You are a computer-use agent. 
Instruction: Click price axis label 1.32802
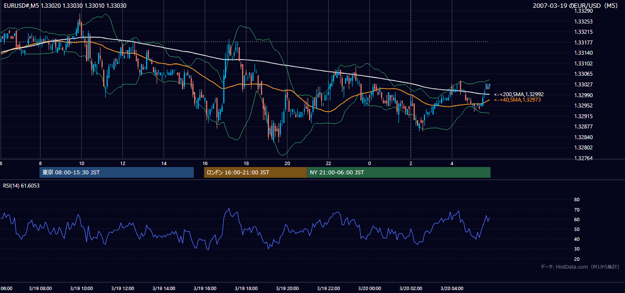click(582, 147)
